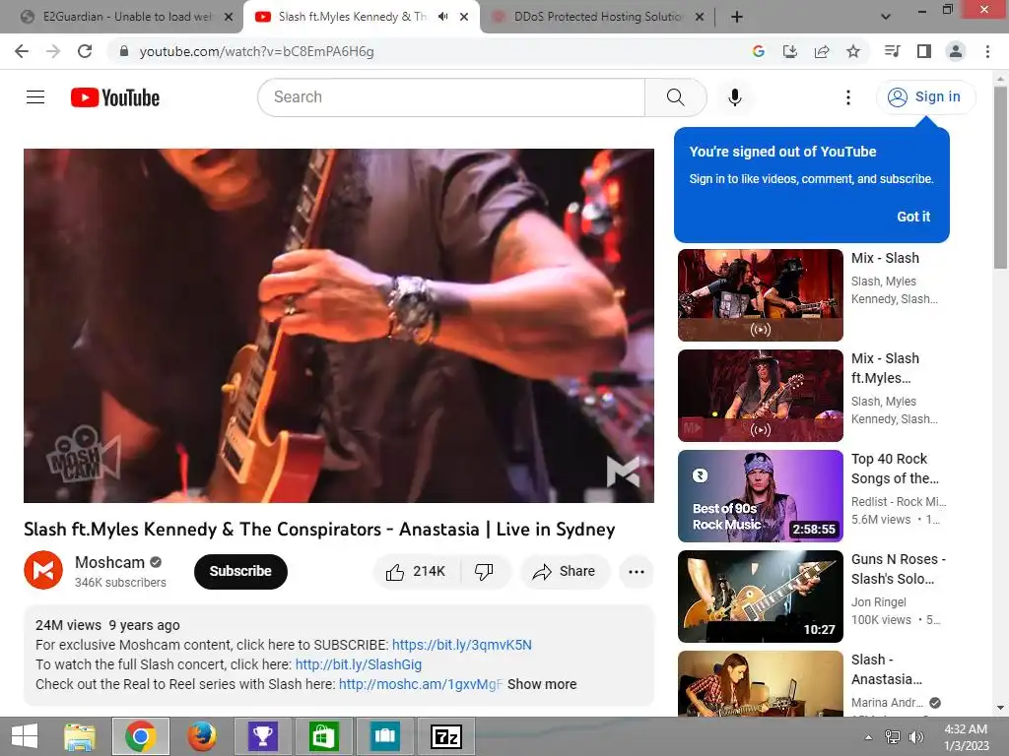
Task: Open a new browser tab
Action: tap(737, 17)
